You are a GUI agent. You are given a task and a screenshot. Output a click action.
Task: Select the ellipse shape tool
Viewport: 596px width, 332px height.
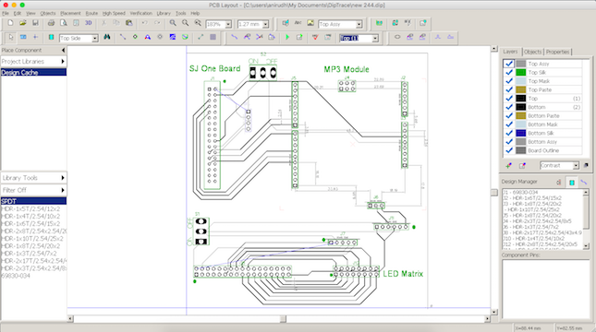397,37
